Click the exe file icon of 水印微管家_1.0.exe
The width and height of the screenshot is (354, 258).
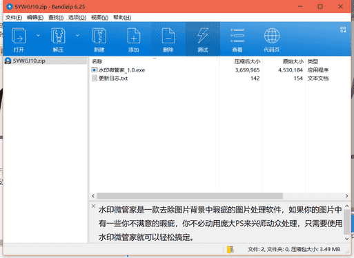[95, 70]
